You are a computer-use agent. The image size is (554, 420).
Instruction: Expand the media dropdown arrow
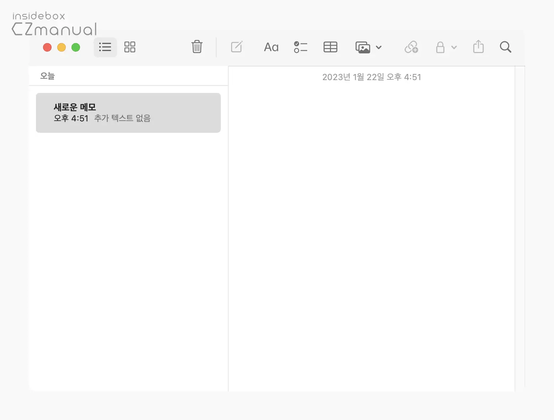click(379, 47)
